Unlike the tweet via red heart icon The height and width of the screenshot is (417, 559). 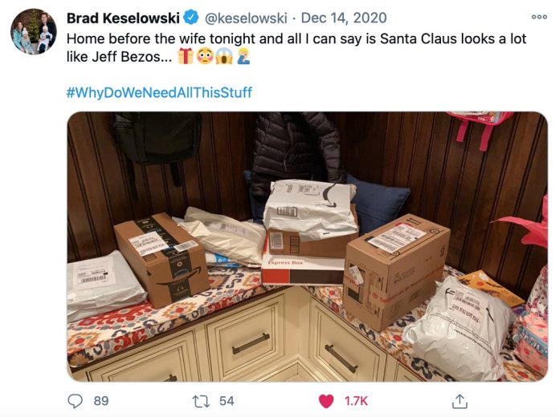point(326,401)
